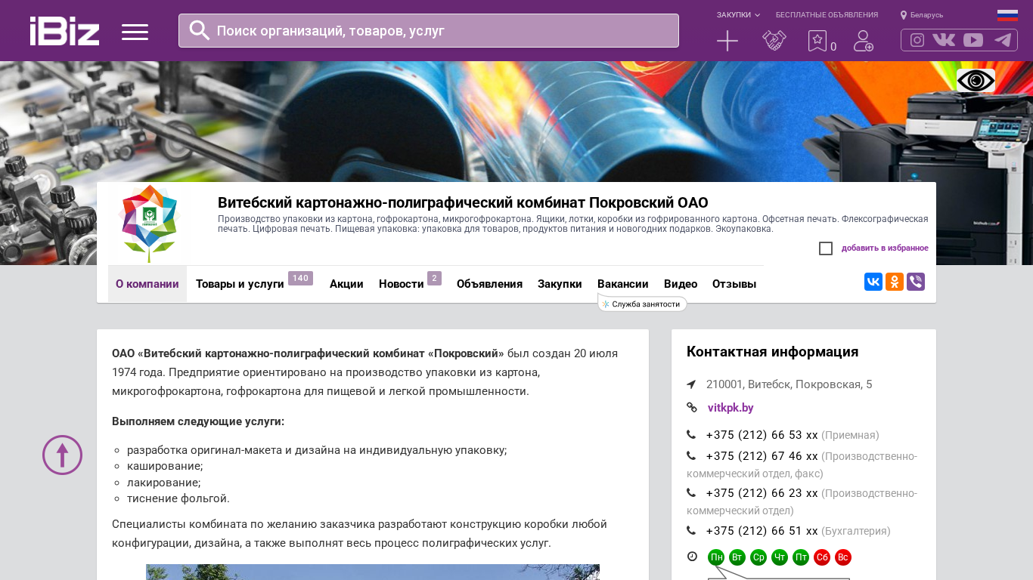Click the address '210001, Витебск, Покровская, 5'
Screen dimensions: 1033x580
click(789, 384)
